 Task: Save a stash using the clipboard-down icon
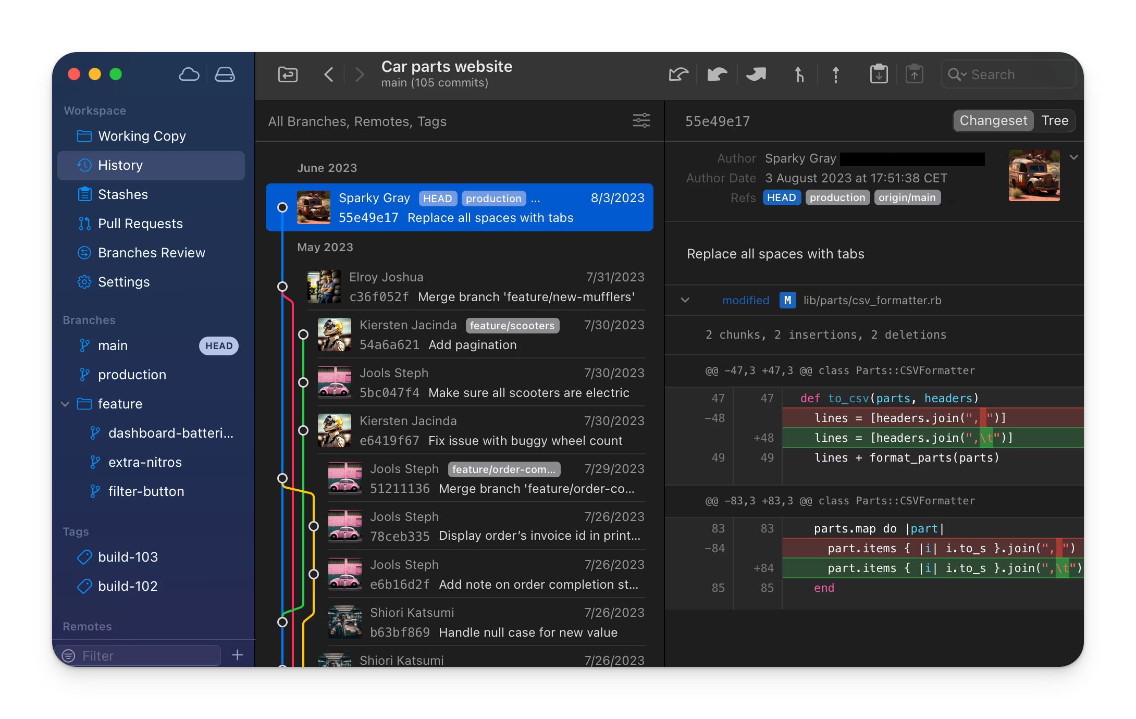click(x=879, y=75)
